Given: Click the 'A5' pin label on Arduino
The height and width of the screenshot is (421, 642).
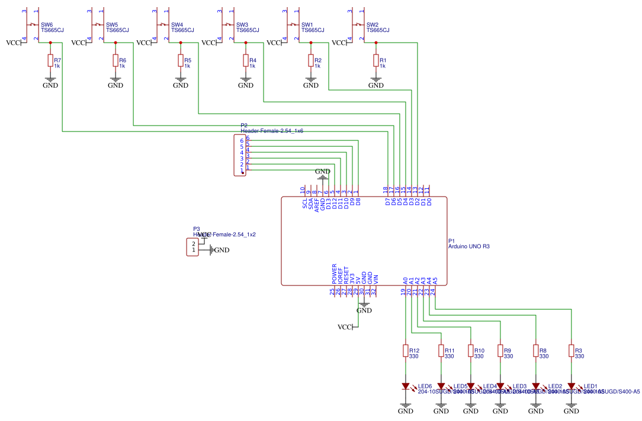Looking at the screenshot, I should point(435,281).
